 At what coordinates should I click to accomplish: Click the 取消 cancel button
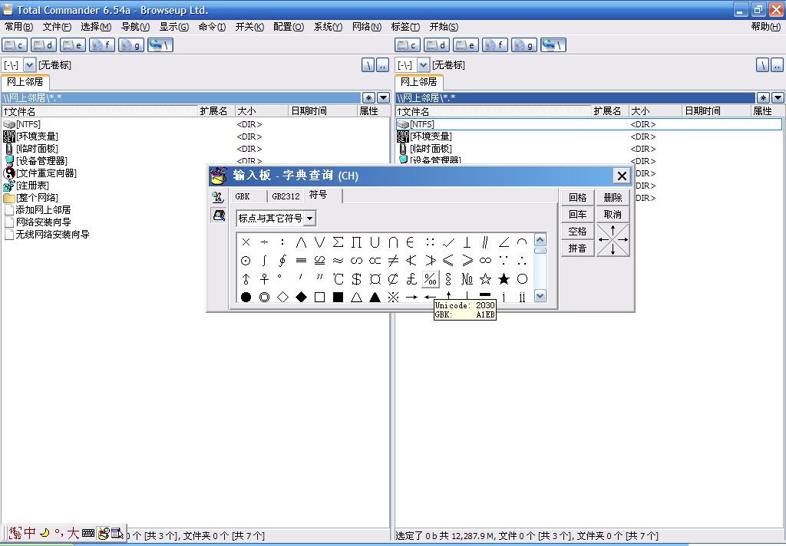click(x=613, y=215)
